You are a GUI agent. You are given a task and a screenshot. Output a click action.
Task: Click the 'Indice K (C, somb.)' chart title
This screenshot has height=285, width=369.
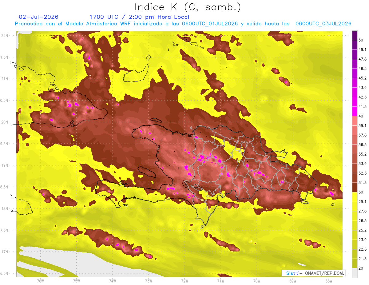pyautogui.click(x=188, y=7)
